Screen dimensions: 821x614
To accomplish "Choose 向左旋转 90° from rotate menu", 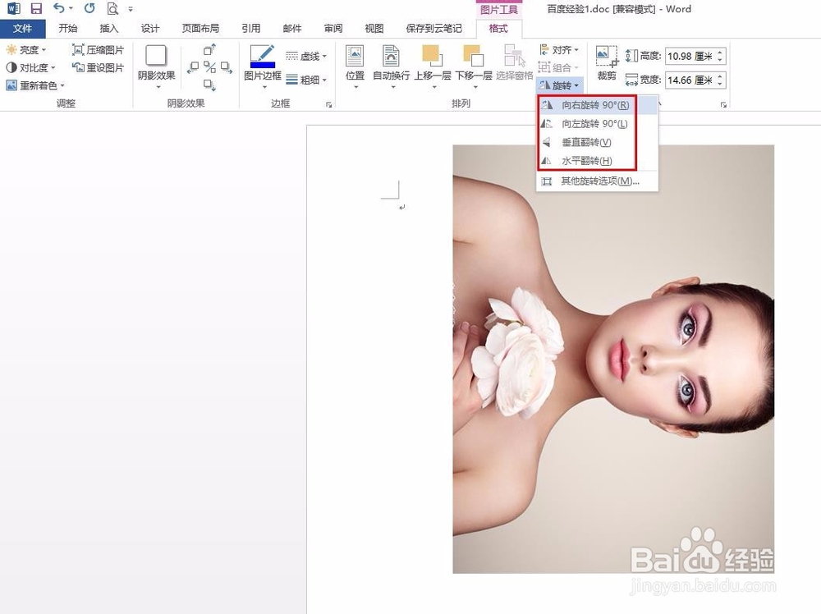I will pyautogui.click(x=598, y=123).
